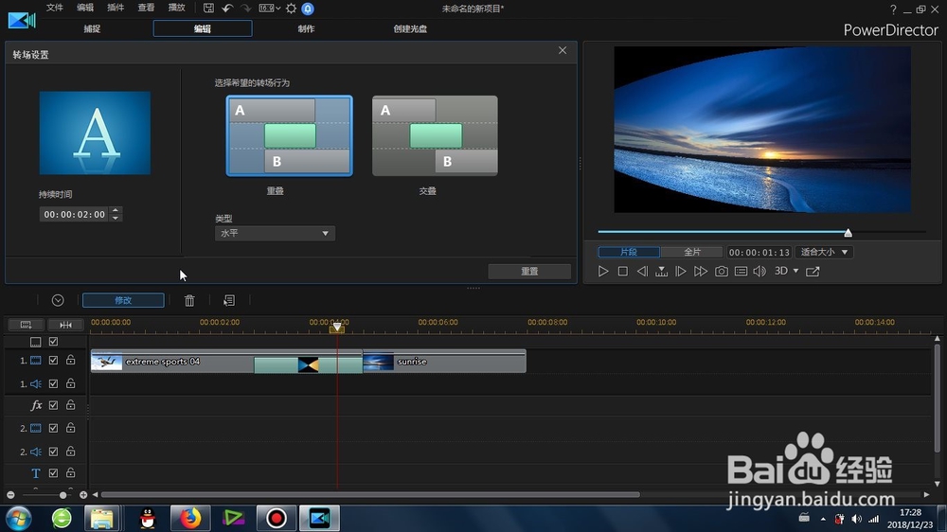947x532 pixels.
Task: Open the 16:9 aspect ratio dropdown
Action: click(269, 9)
